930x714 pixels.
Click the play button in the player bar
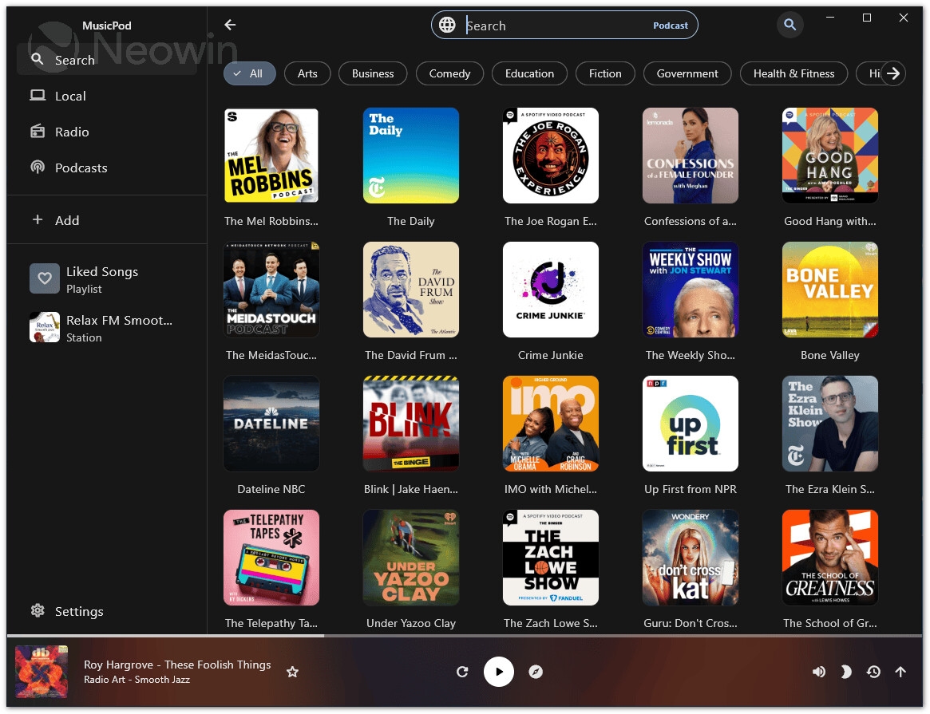click(499, 672)
